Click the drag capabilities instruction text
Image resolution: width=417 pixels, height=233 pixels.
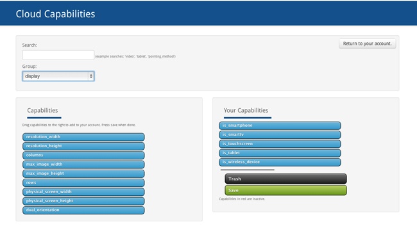coord(79,125)
